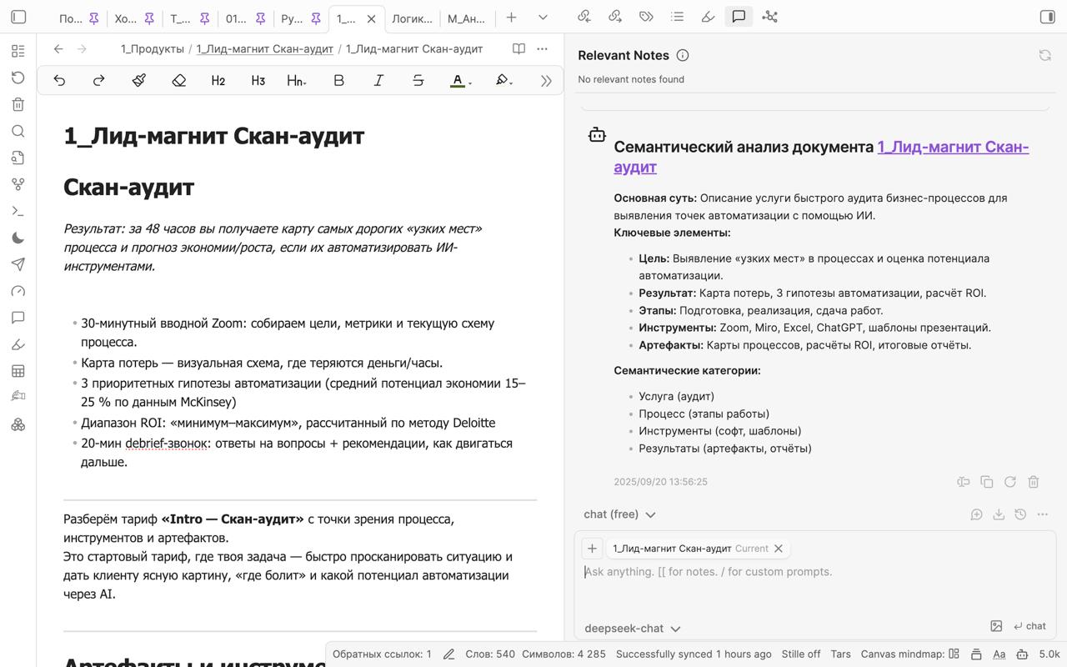The image size is (1067, 667).
Task: Open the '1_Лид-магнит Скан-аудит' link in the chat
Action: (x=821, y=157)
